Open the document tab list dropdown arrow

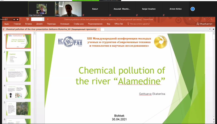pyautogui.click(x=210, y=29)
